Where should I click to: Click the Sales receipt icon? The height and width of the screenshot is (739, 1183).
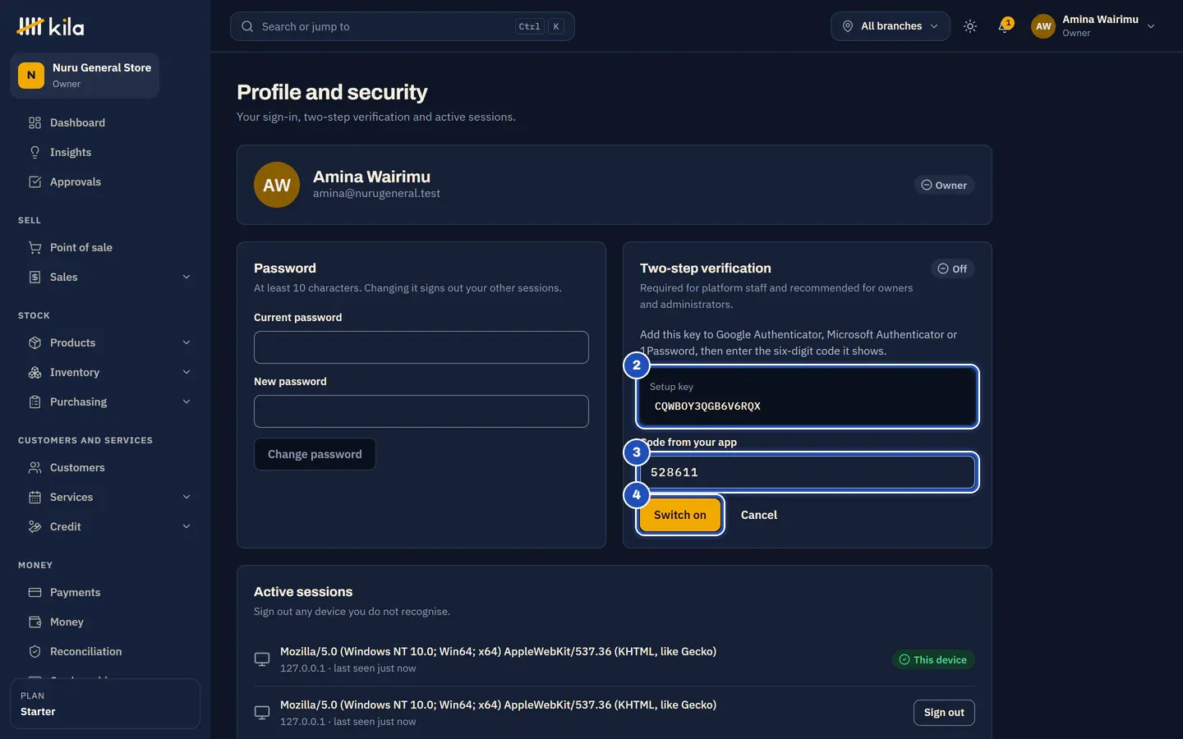35,278
